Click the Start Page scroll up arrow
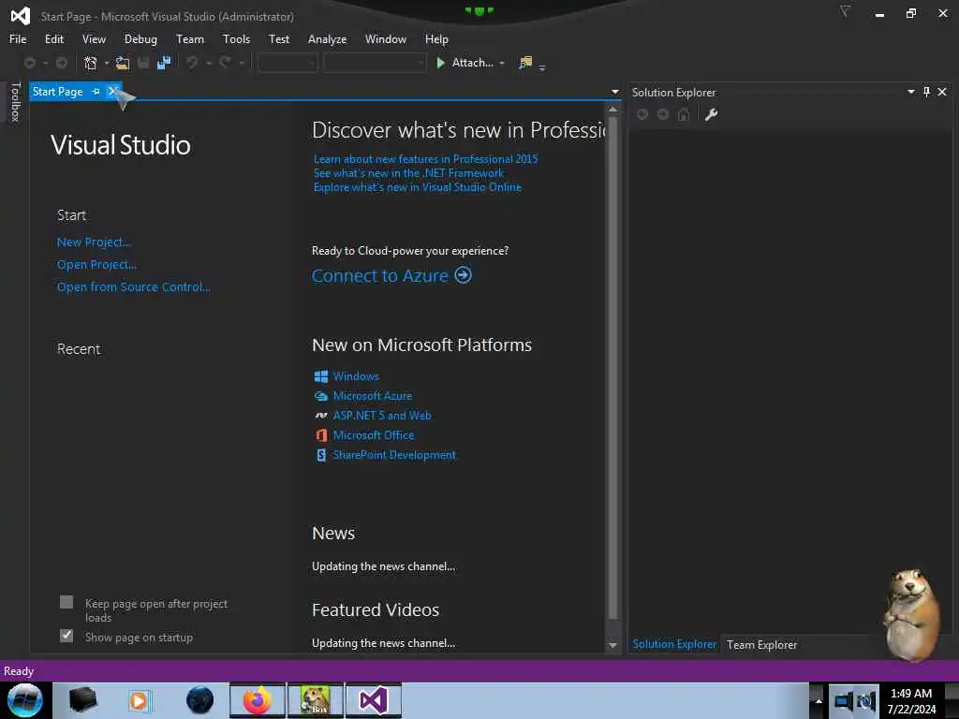Viewport: 959px width, 719px height. pyautogui.click(x=612, y=109)
